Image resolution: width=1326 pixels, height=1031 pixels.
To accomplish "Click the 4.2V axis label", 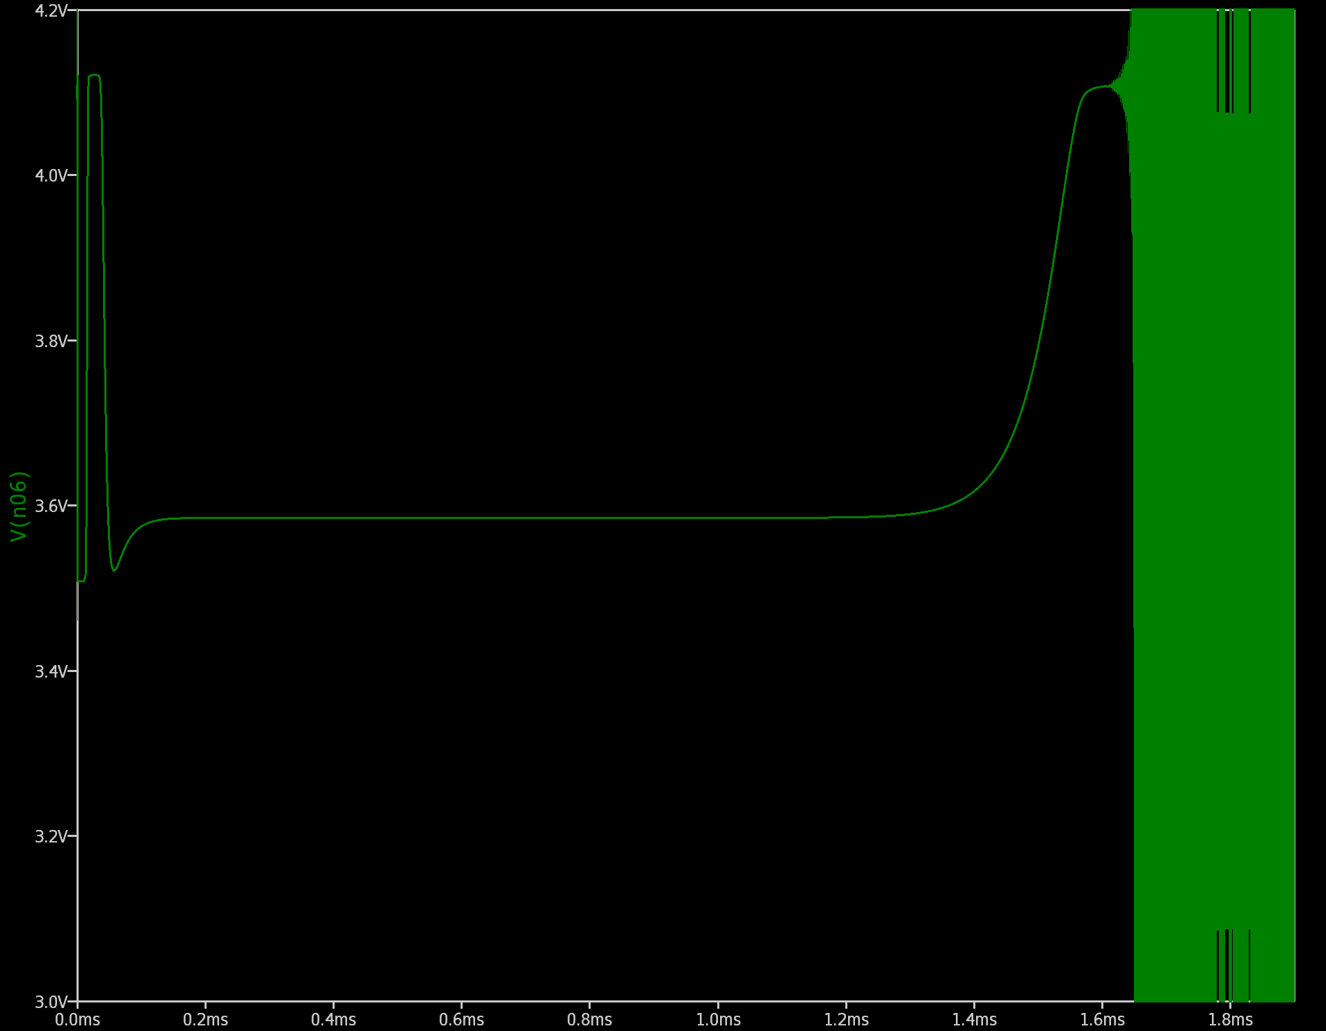I will [51, 10].
